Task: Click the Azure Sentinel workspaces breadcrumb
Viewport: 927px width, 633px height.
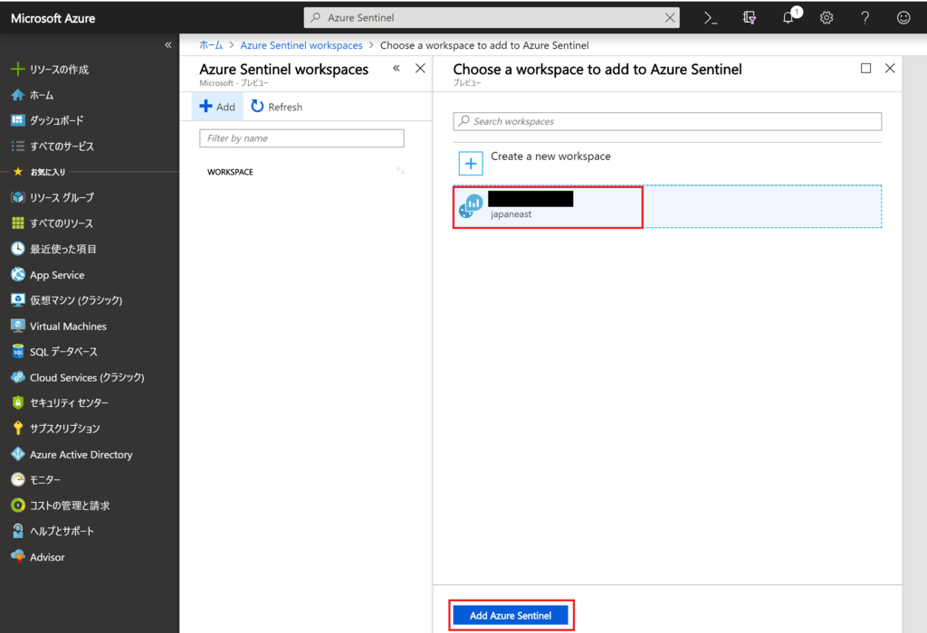Action: point(301,45)
